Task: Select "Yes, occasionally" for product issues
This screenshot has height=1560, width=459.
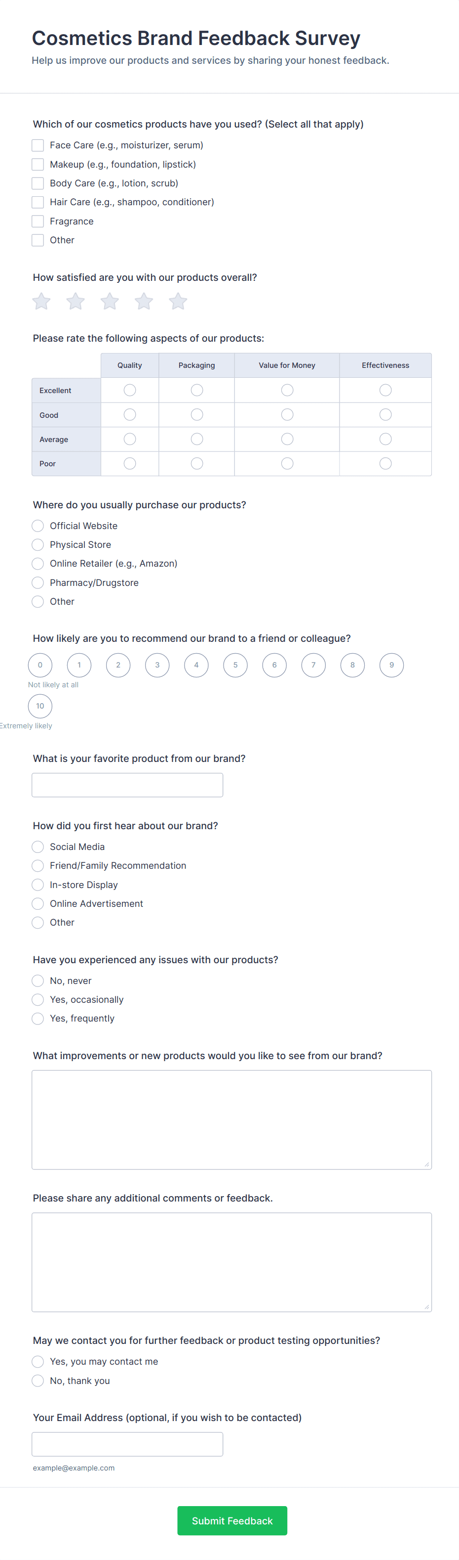Action: coord(38,999)
